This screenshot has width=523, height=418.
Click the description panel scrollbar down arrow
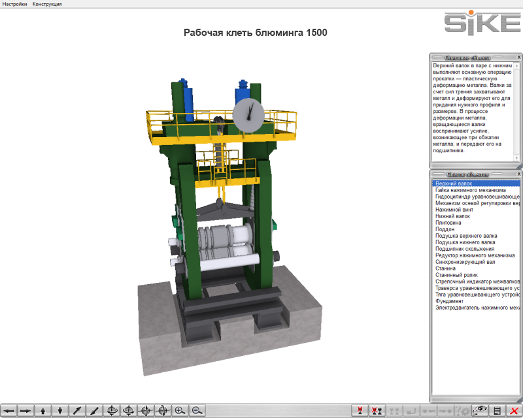coord(516,157)
